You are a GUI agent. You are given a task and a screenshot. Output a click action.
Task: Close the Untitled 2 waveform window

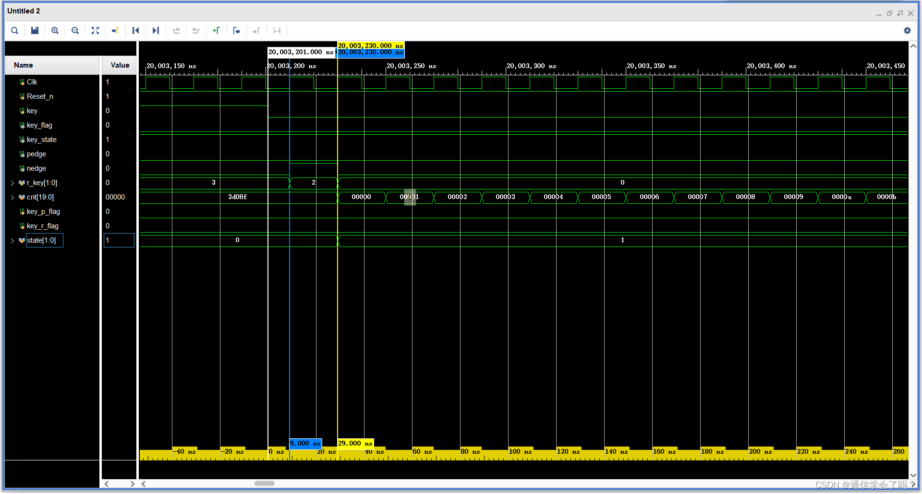tap(910, 13)
